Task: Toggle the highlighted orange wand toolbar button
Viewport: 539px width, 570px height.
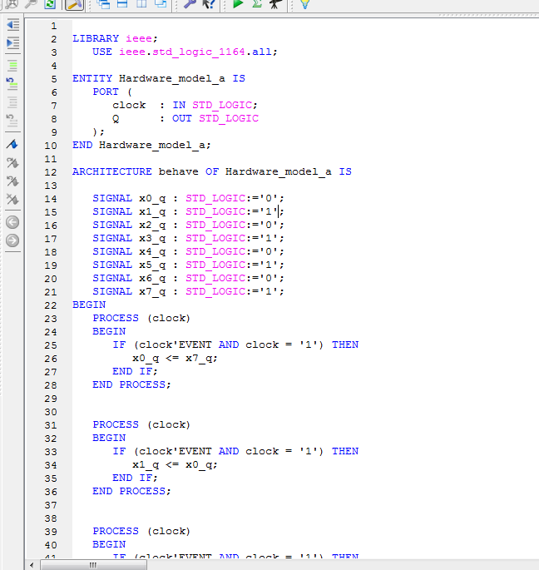Action: (x=73, y=5)
